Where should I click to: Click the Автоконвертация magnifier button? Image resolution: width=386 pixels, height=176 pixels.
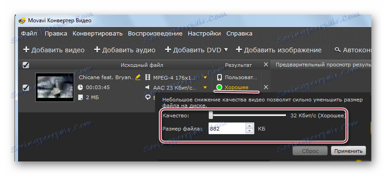click(353, 50)
